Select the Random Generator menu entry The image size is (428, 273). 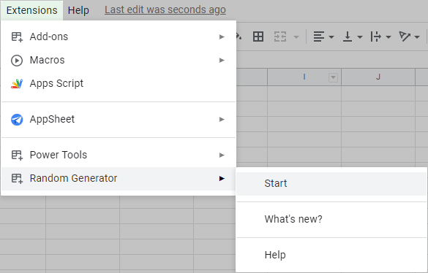coord(119,178)
